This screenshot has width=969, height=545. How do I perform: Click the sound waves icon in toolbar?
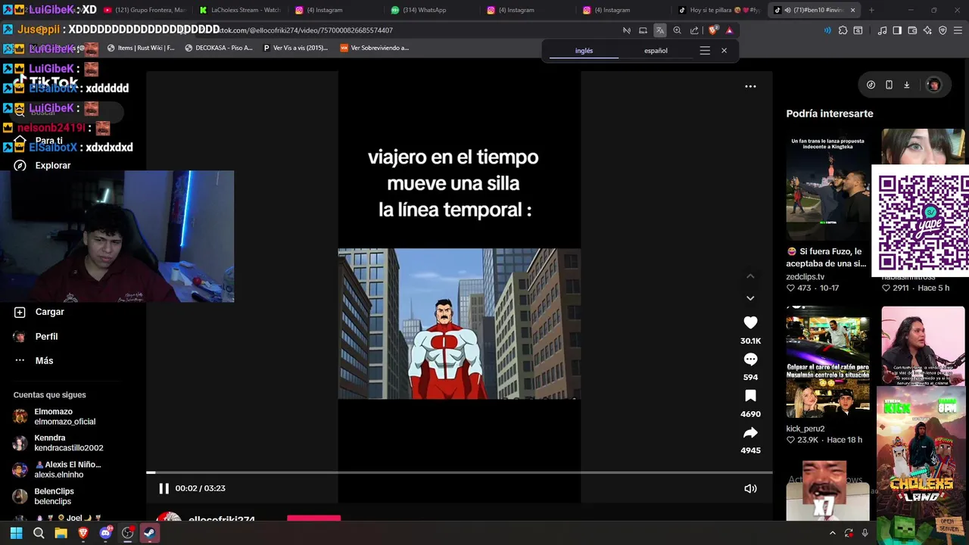pos(827,30)
